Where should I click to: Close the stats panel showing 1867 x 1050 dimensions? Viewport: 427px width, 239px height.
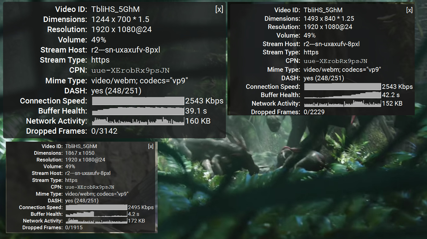151,146
